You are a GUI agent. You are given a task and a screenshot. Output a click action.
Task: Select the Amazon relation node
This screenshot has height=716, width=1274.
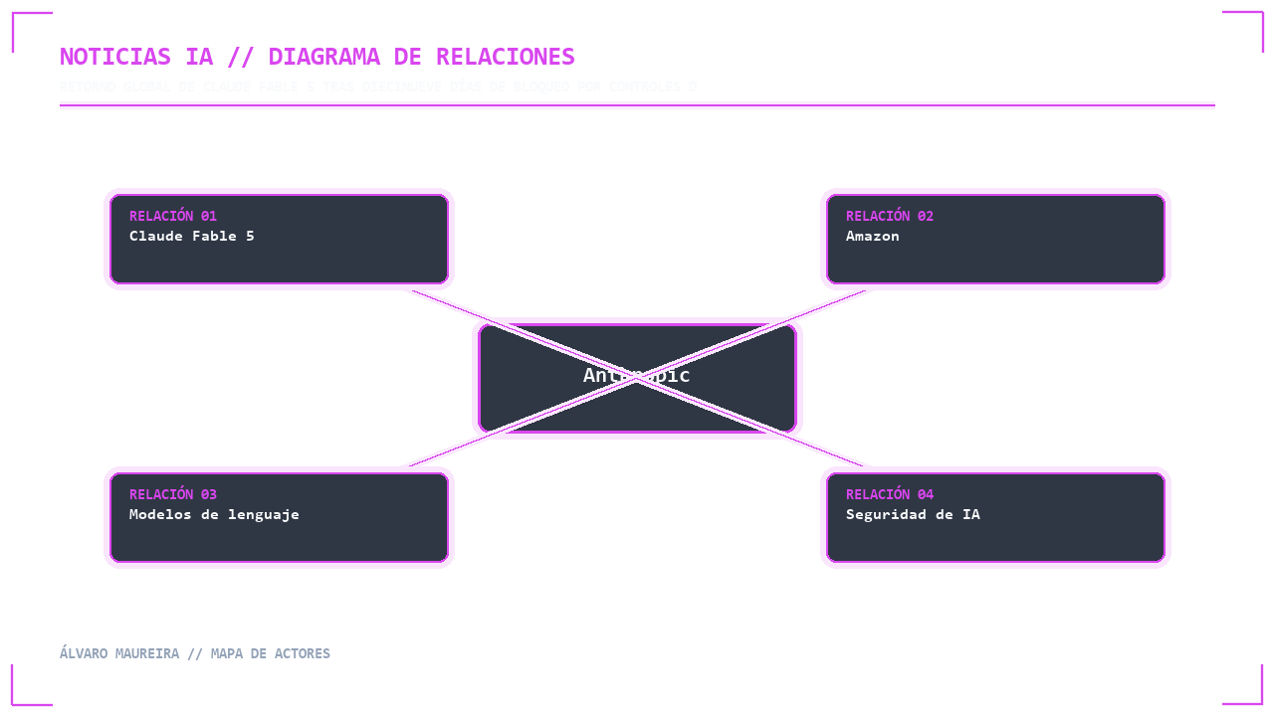tap(995, 239)
